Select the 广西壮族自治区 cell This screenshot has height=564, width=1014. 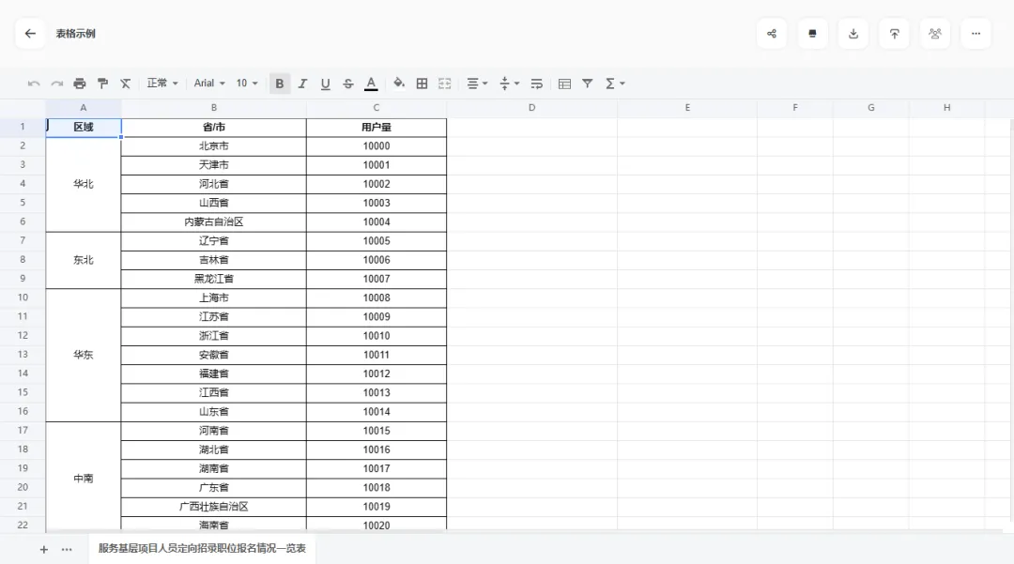pos(214,507)
